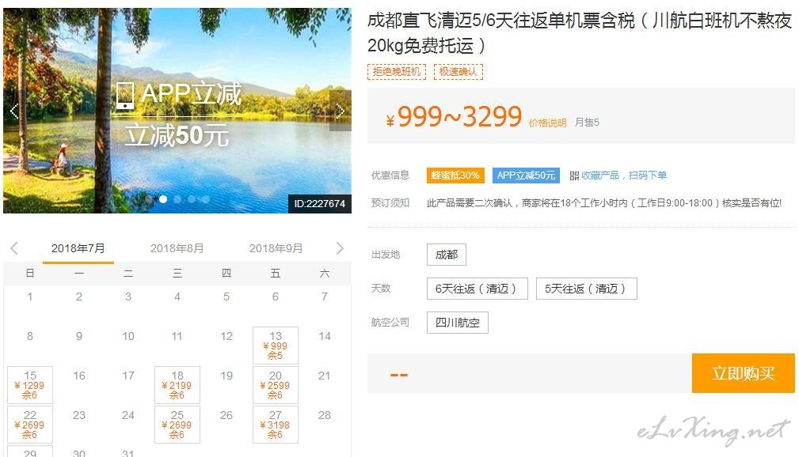Select the fifth carousel dot
Image resolution: width=799 pixels, height=457 pixels.
pos(206,199)
